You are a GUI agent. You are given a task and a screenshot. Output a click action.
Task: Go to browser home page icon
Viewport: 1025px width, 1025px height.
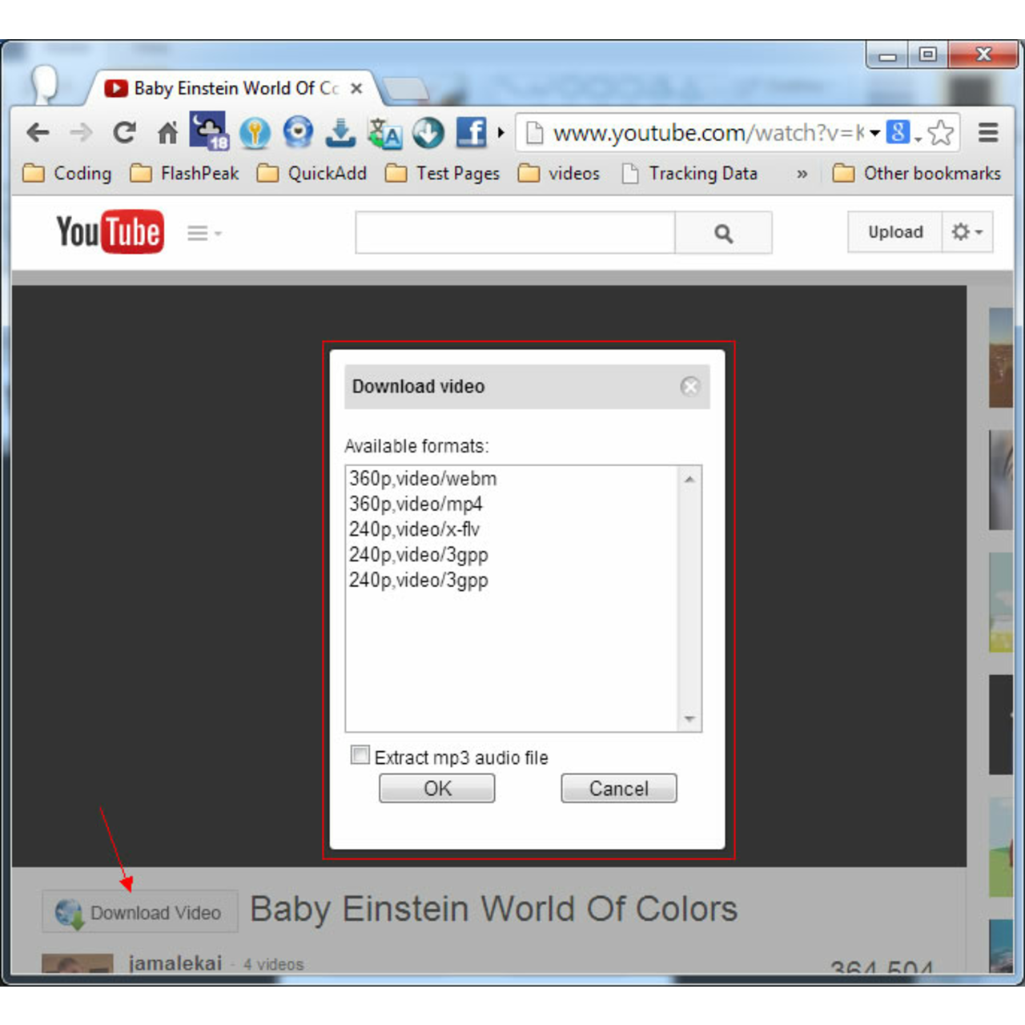pyautogui.click(x=167, y=132)
